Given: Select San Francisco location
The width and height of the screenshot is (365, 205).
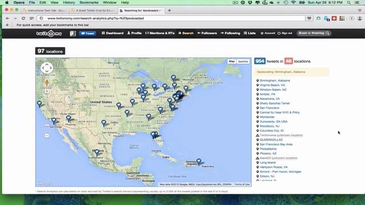Looking at the screenshot, I should 269,108.
